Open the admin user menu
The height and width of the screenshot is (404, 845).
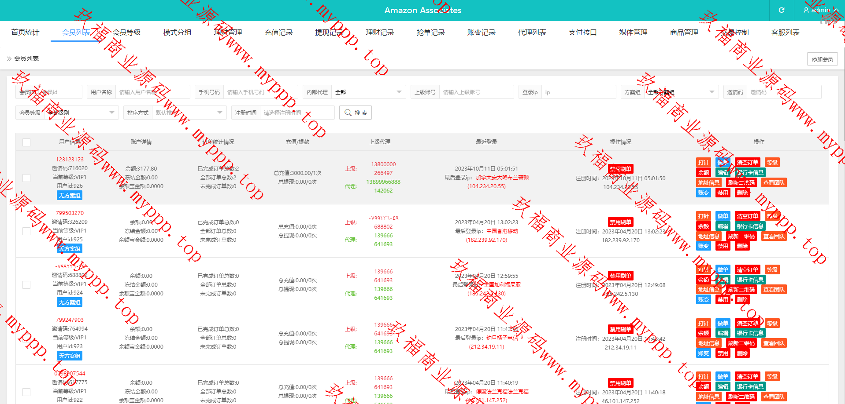[817, 10]
